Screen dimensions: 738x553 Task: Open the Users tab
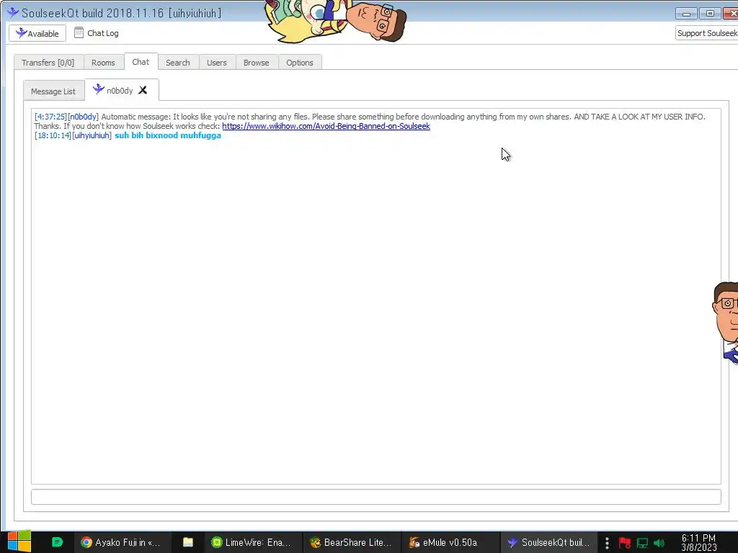coord(217,63)
